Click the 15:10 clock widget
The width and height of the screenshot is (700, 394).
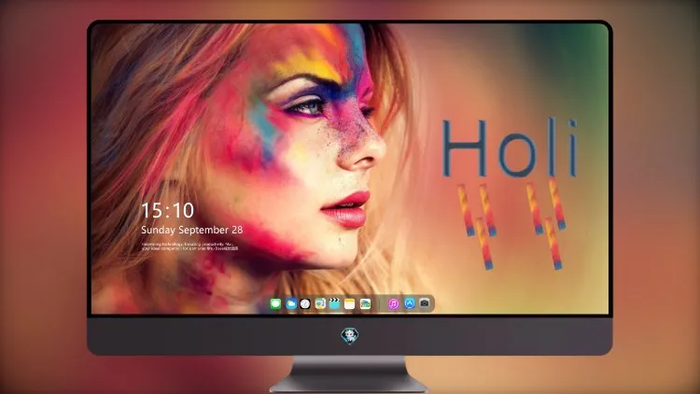[x=167, y=210]
